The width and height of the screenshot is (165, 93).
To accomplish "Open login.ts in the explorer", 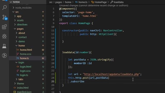I will tap(24, 75).
